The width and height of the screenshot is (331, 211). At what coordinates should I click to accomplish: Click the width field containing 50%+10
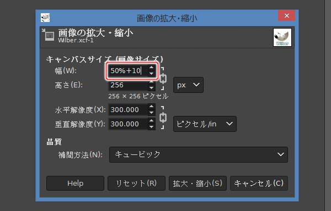coord(128,71)
